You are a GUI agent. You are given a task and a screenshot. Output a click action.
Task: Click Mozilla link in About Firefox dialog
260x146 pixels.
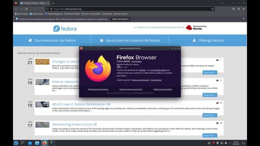pyautogui.click(x=143, y=70)
